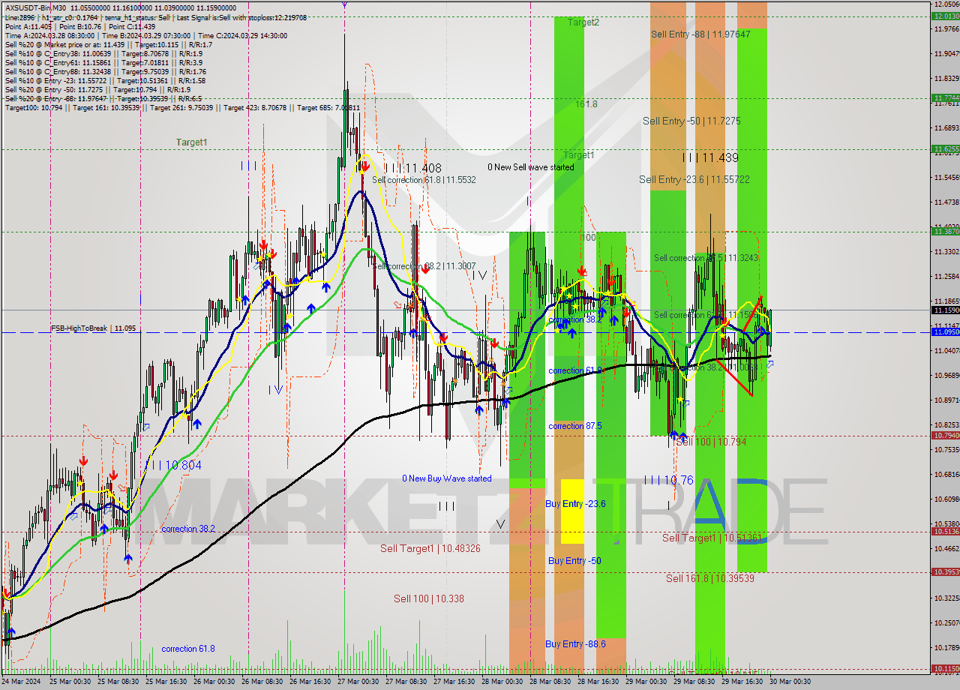Click the '25 Mar 08:30' time axis label
Image resolution: width=960 pixels, height=690 pixels.
(116, 682)
